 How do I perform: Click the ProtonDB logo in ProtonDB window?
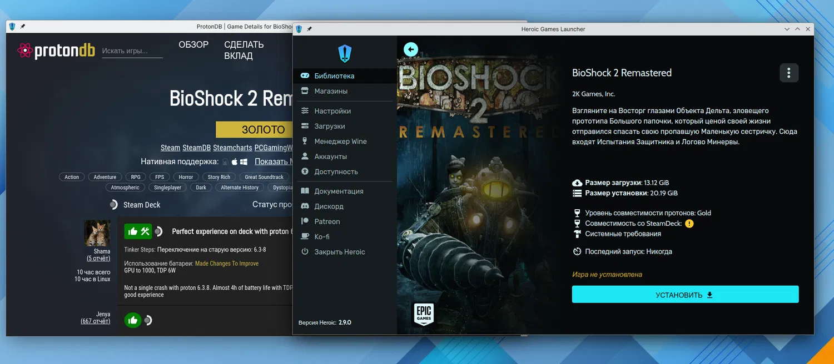(56, 51)
